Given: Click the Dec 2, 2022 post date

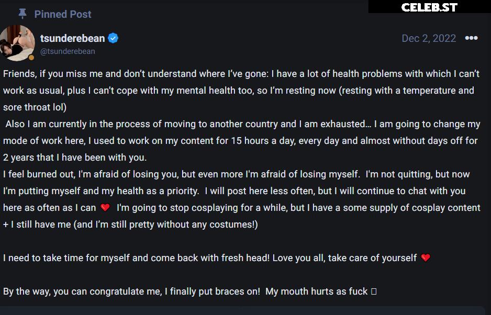Looking at the screenshot, I should (429, 38).
